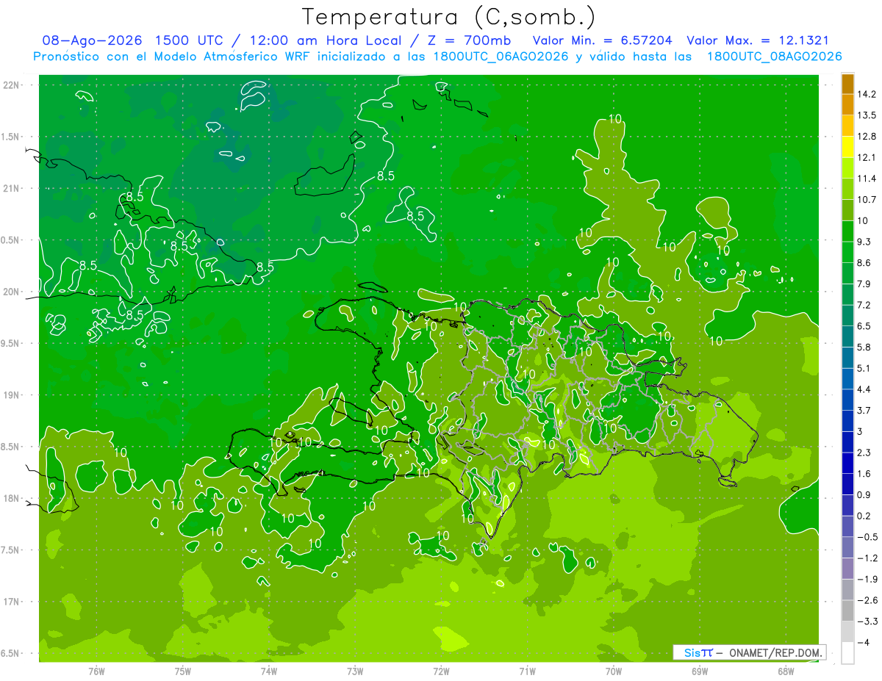882x681 pixels.
Task: Click the '12.1' colorbar value
Action: [867, 157]
